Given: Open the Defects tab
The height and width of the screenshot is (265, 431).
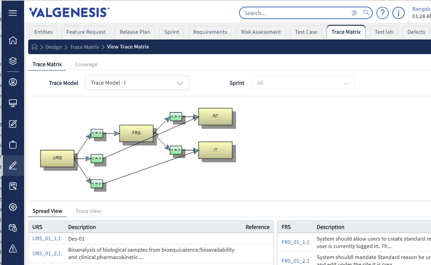Looking at the screenshot, I should point(418,32).
